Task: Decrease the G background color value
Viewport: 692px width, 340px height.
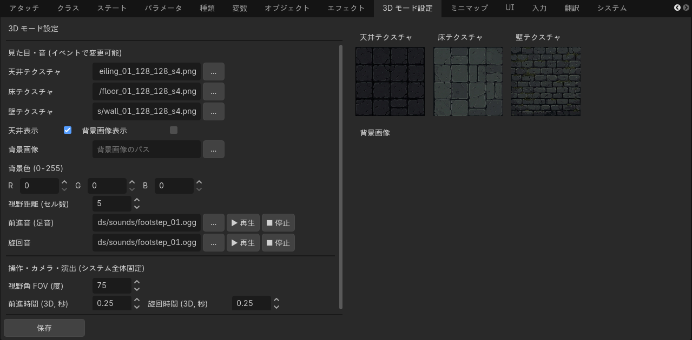Action: tap(132, 189)
